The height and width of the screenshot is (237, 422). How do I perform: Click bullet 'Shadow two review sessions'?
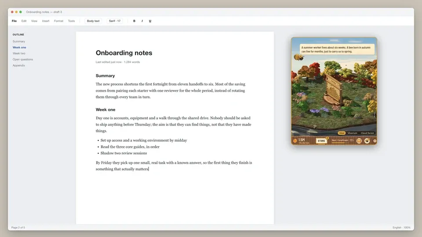[124, 153]
